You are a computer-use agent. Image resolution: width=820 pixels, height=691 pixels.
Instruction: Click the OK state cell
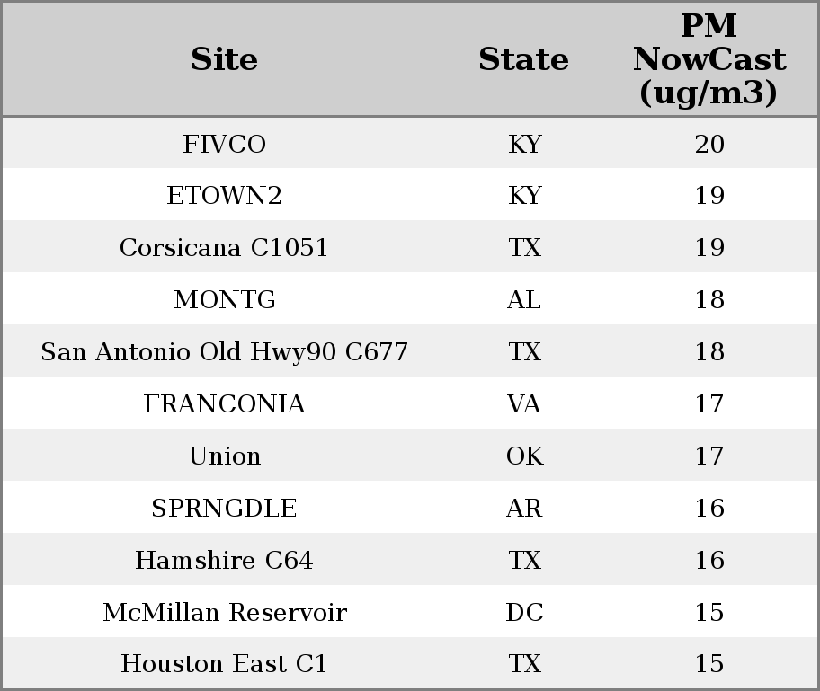524,456
